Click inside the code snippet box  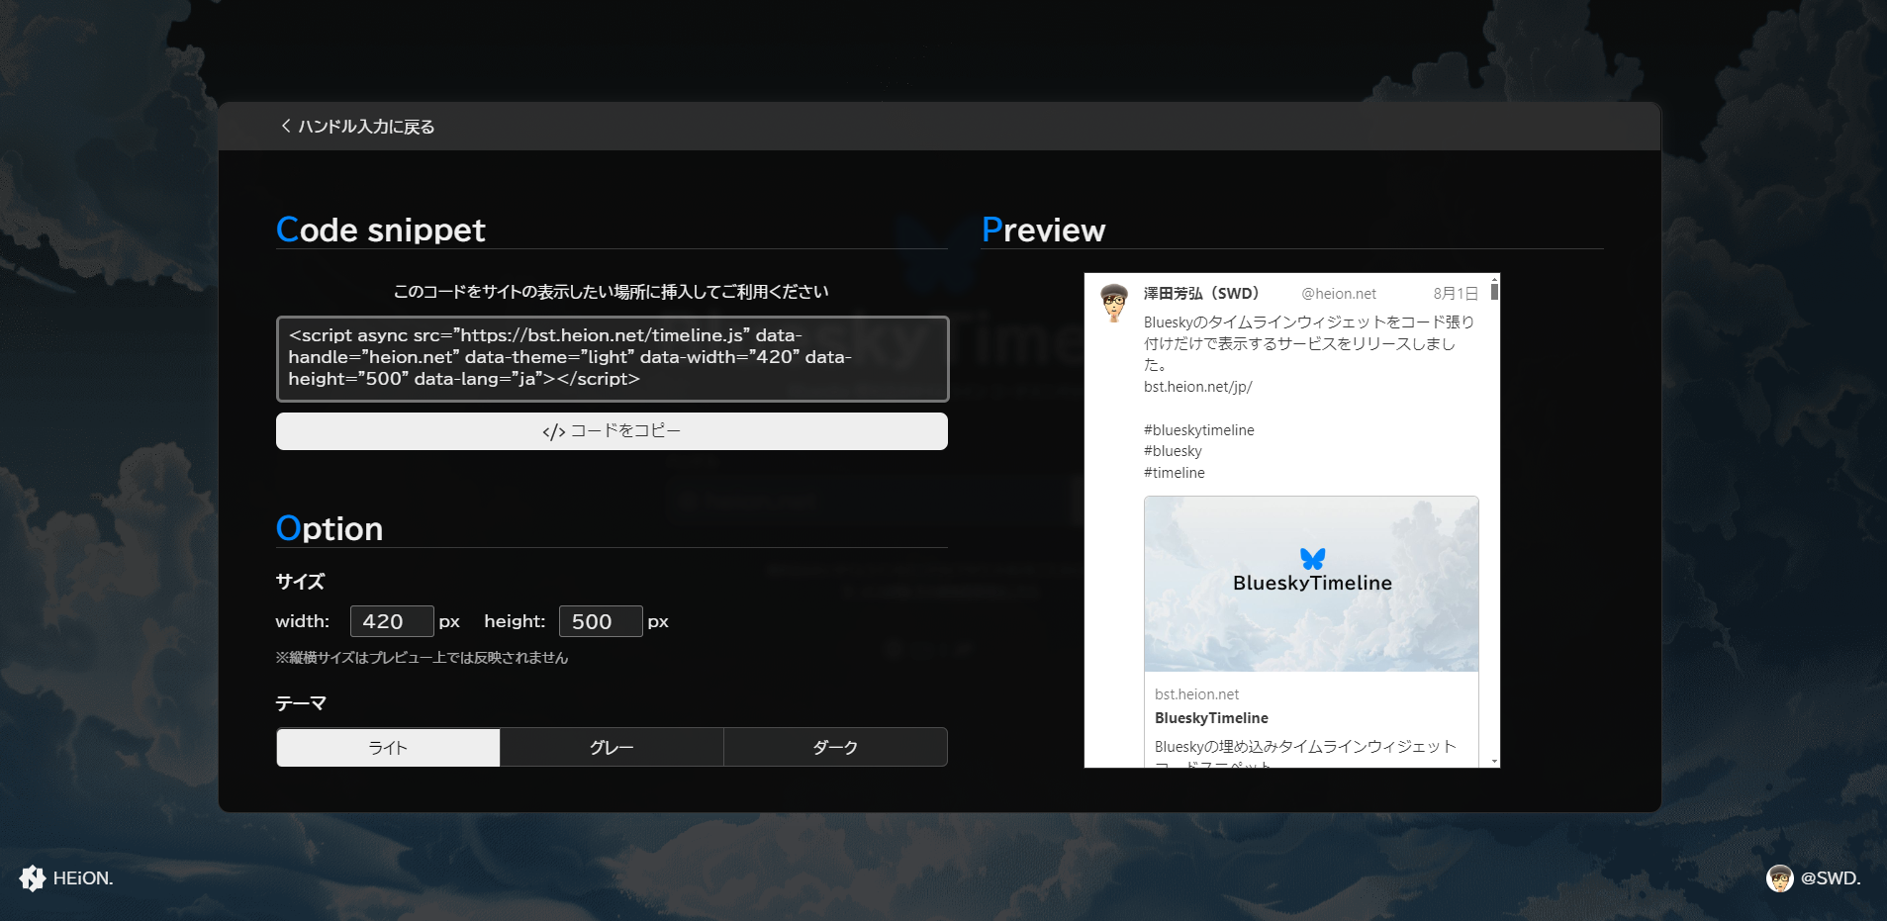612,358
